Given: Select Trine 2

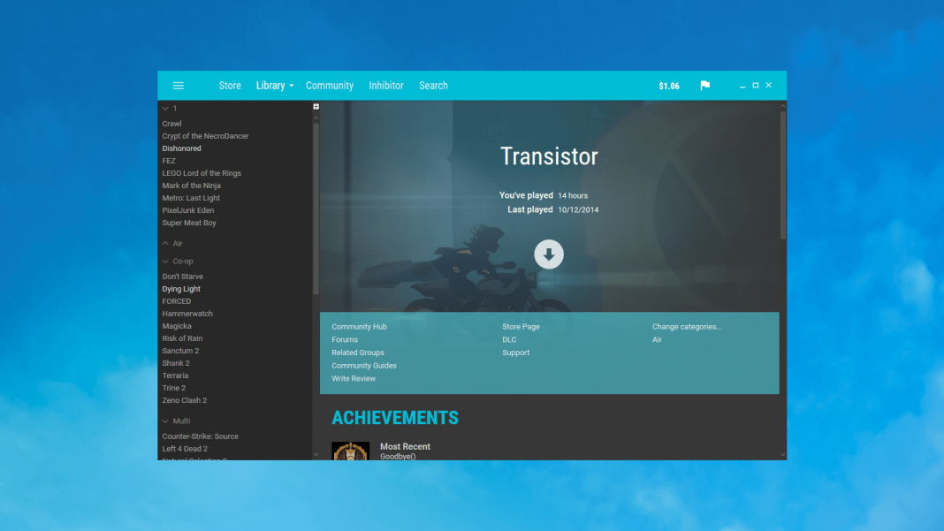Looking at the screenshot, I should (x=174, y=389).
